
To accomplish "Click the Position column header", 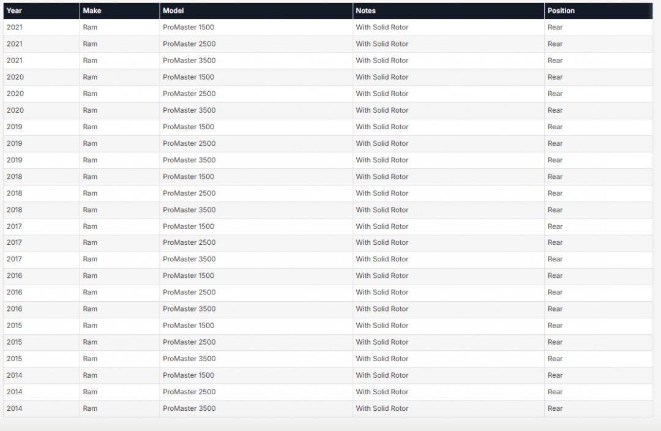I will (x=561, y=10).
